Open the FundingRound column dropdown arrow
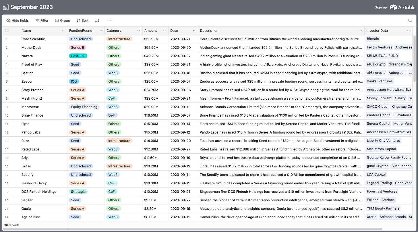The width and height of the screenshot is (418, 232). (x=100, y=30)
